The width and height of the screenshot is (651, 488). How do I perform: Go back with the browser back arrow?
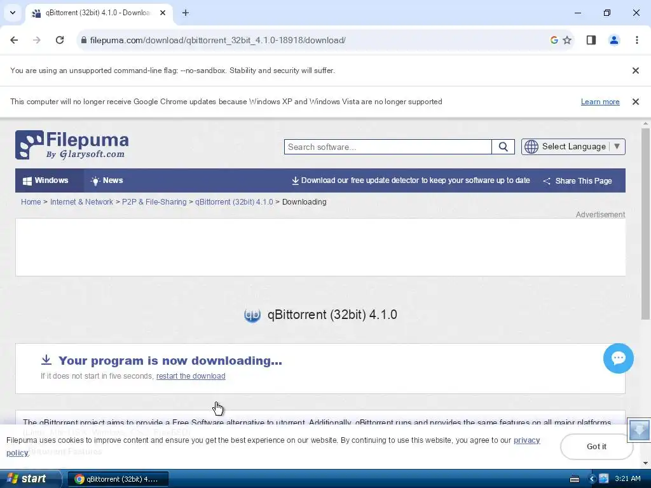point(14,40)
